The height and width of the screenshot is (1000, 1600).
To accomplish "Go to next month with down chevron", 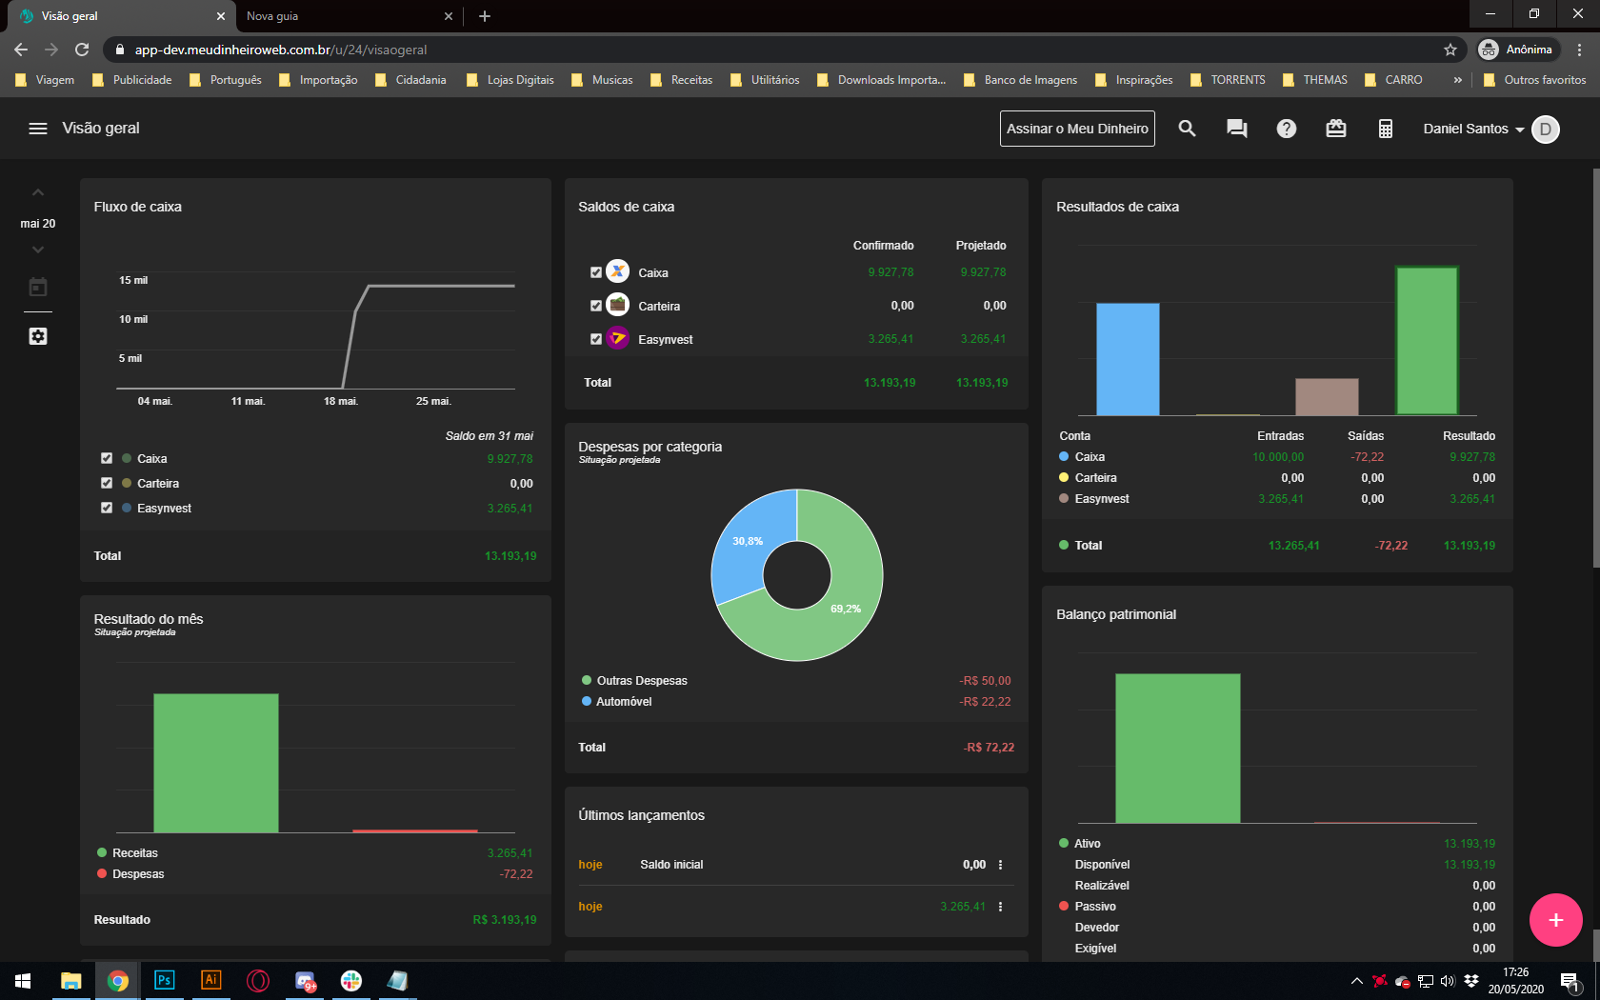I will click(x=38, y=250).
